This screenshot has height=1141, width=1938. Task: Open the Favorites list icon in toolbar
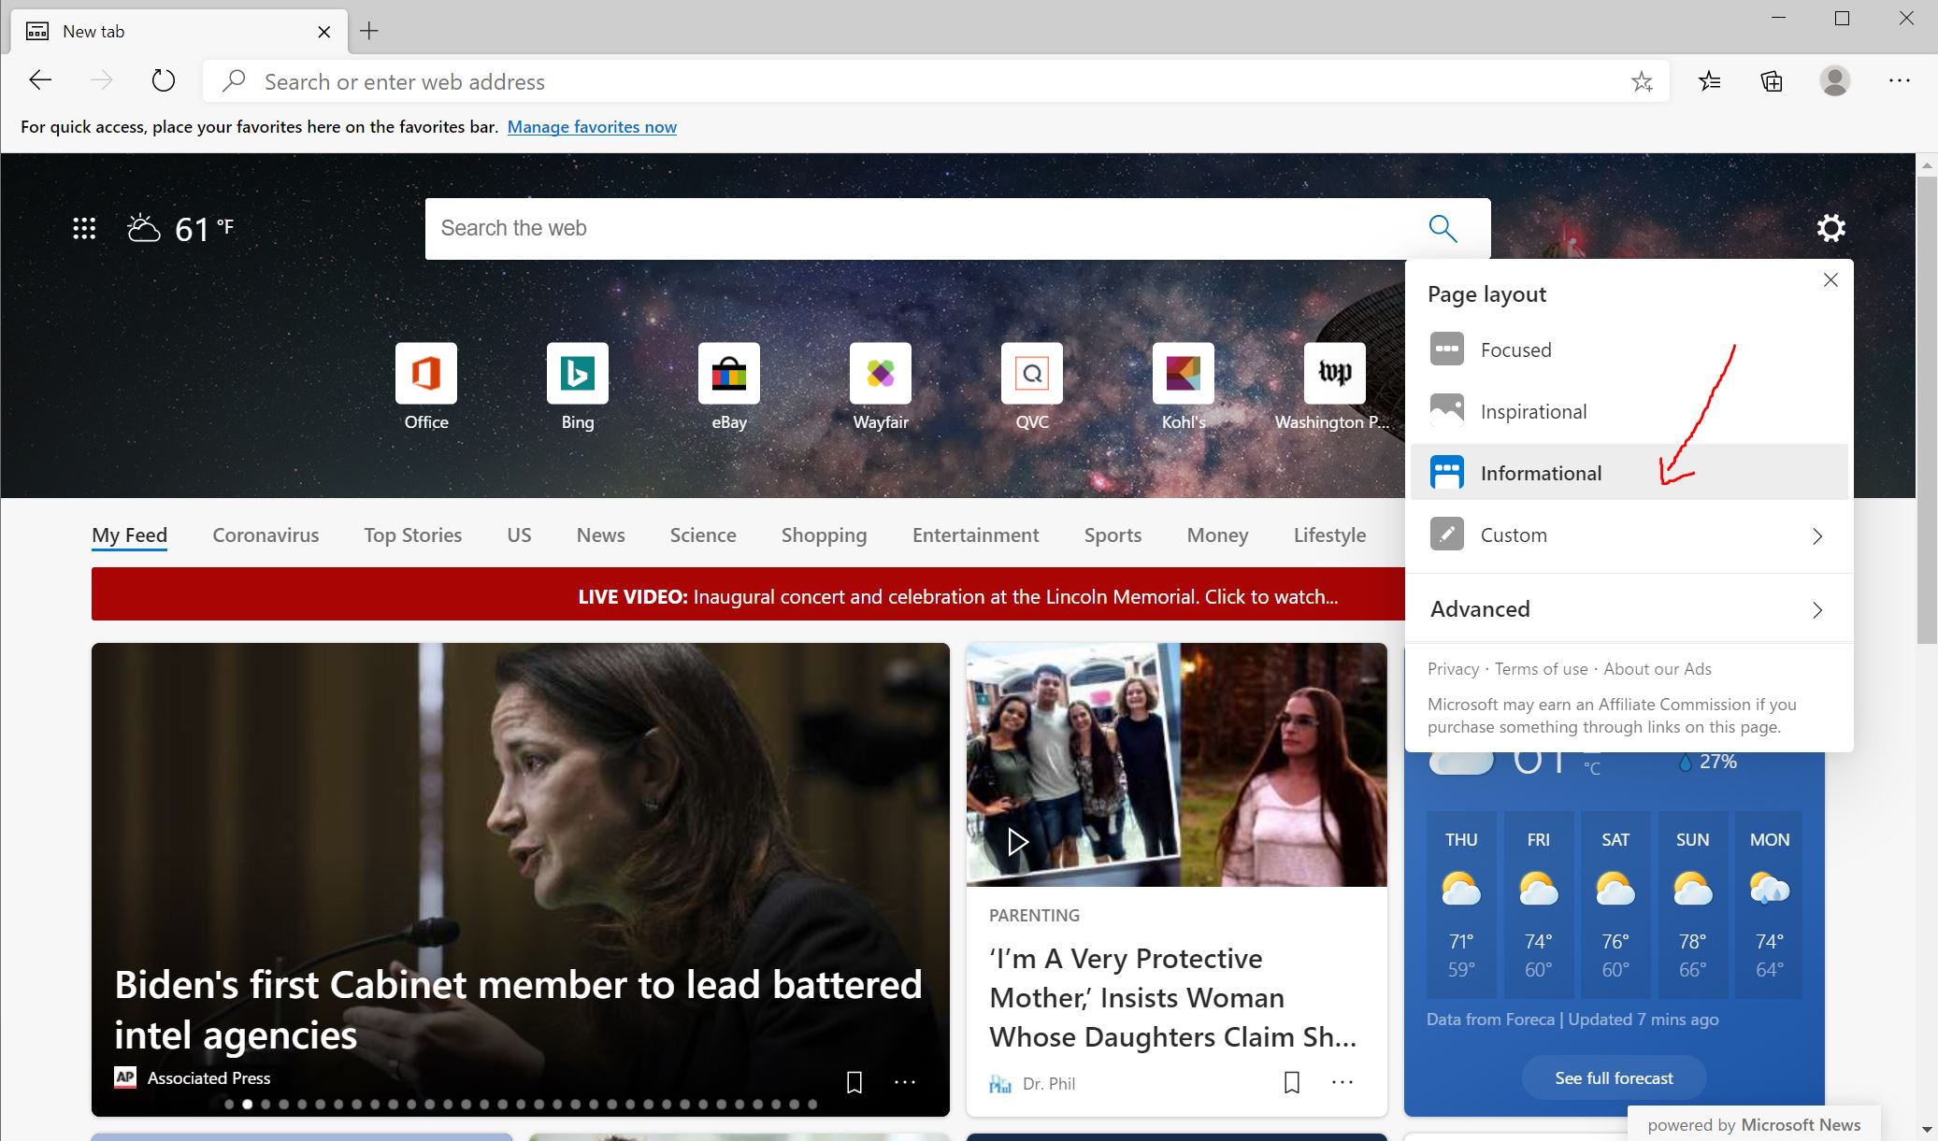pyautogui.click(x=1709, y=81)
